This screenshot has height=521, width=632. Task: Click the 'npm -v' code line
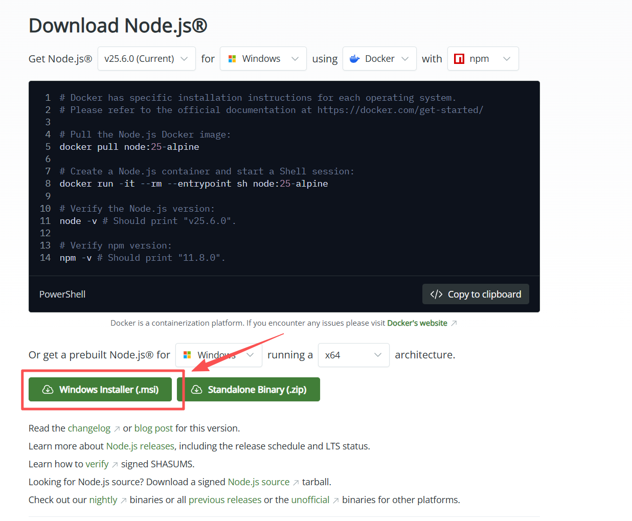pyautogui.click(x=142, y=258)
